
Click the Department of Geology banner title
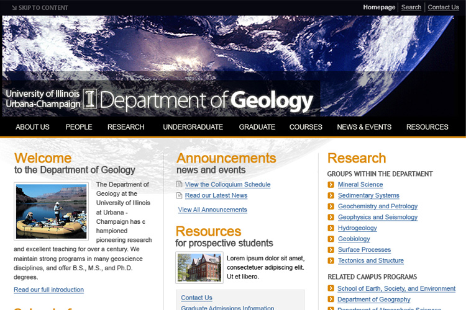(206, 100)
